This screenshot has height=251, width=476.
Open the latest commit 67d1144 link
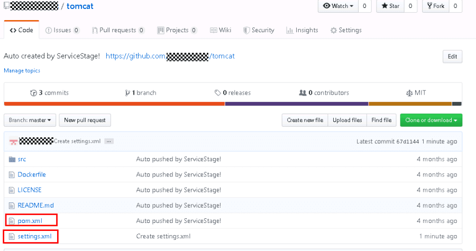[408, 142]
